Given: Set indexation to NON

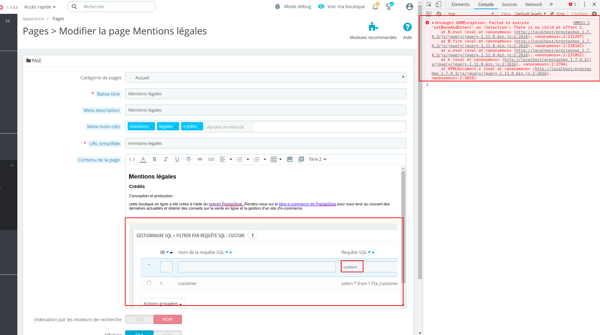Looking at the screenshot, I should click(x=168, y=319).
